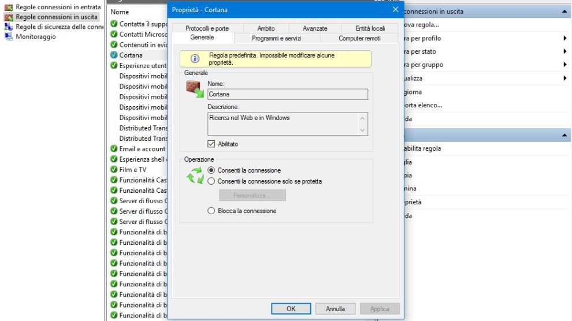572x321 pixels.
Task: Select the Monitoraggio tree node
Action: tap(36, 36)
